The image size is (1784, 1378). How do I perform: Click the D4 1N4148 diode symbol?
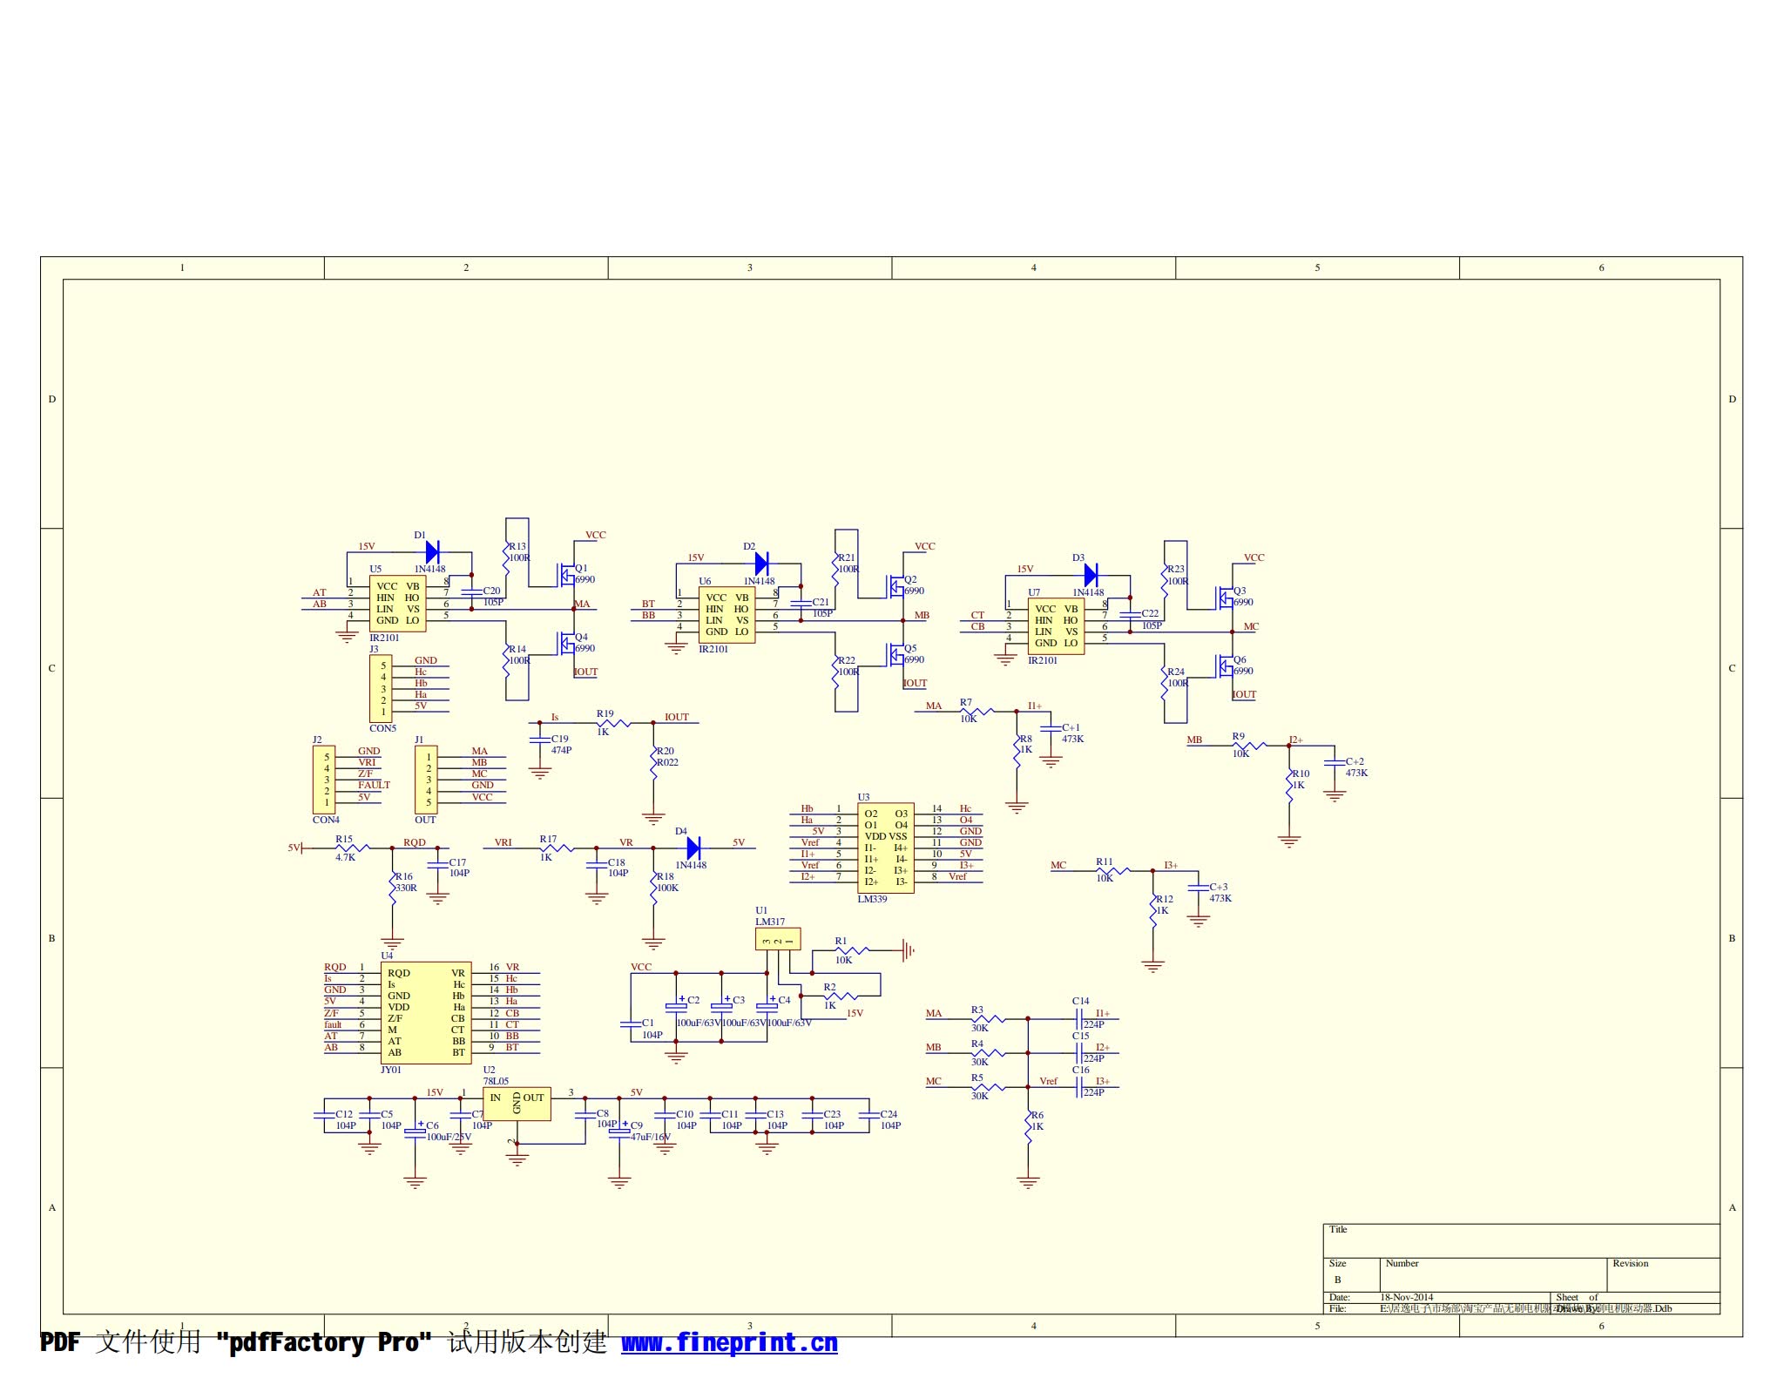click(x=693, y=848)
